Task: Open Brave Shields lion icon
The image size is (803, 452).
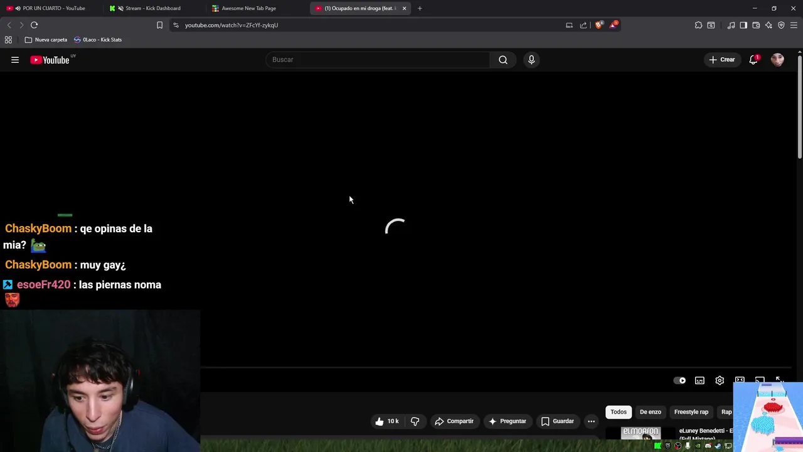Action: tap(598, 25)
